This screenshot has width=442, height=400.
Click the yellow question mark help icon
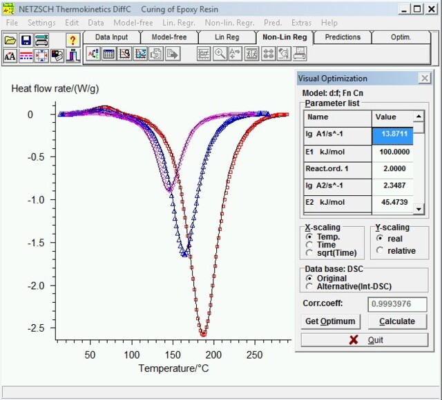[73, 41]
